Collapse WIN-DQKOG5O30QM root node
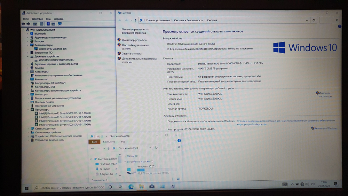This screenshot has width=348, height=196. pos(23,30)
